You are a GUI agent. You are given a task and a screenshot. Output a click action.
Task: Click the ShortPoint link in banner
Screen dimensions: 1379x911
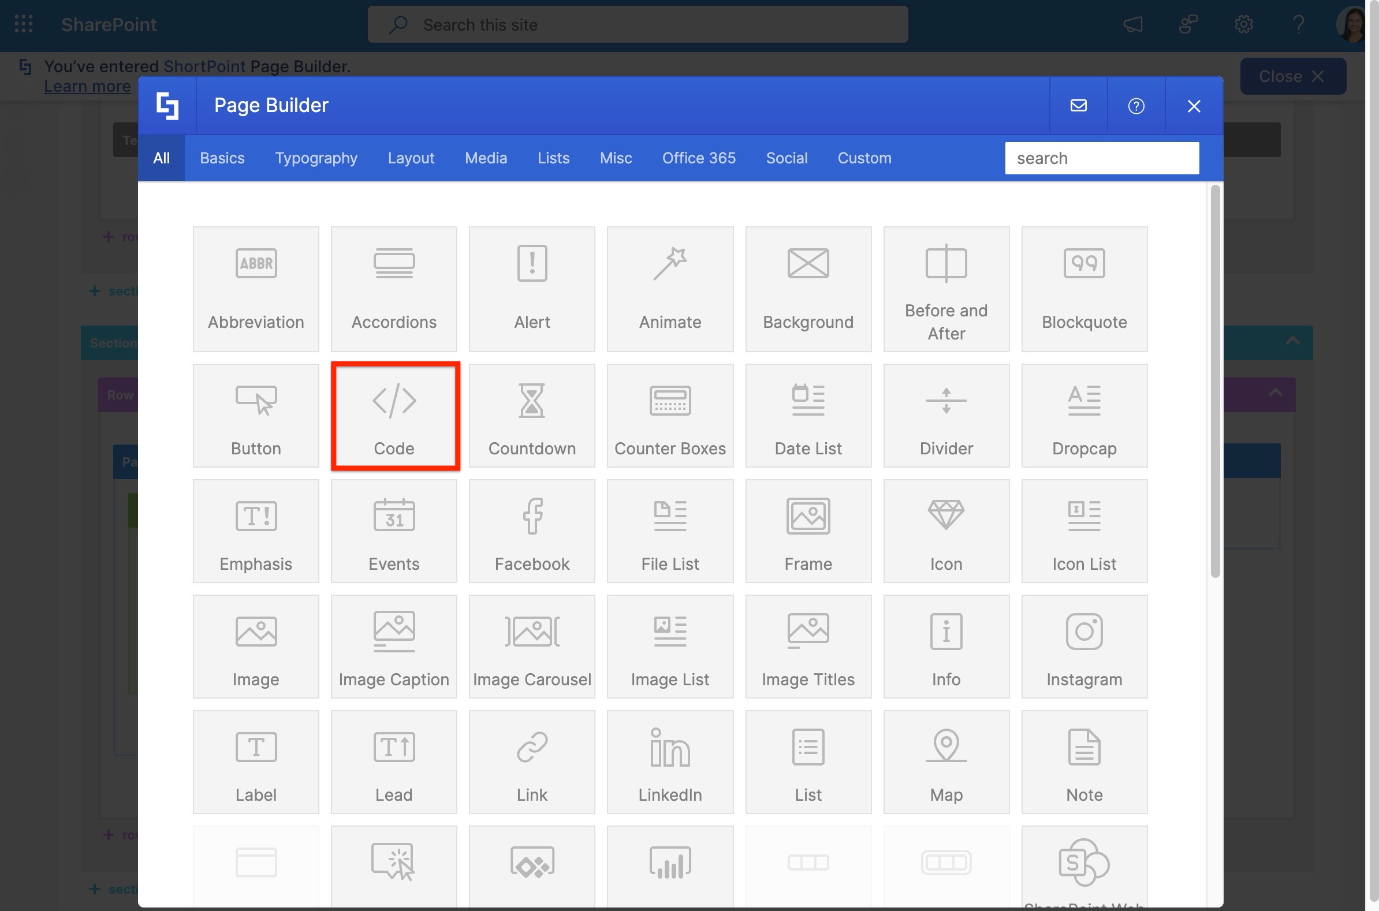[x=204, y=66]
